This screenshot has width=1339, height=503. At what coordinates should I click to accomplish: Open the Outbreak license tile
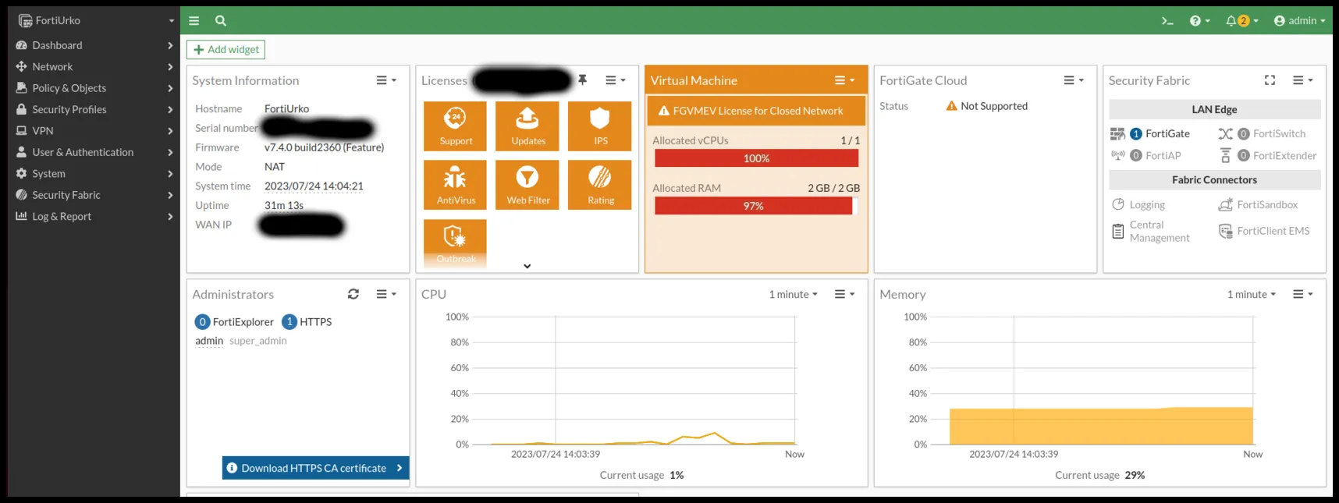455,244
